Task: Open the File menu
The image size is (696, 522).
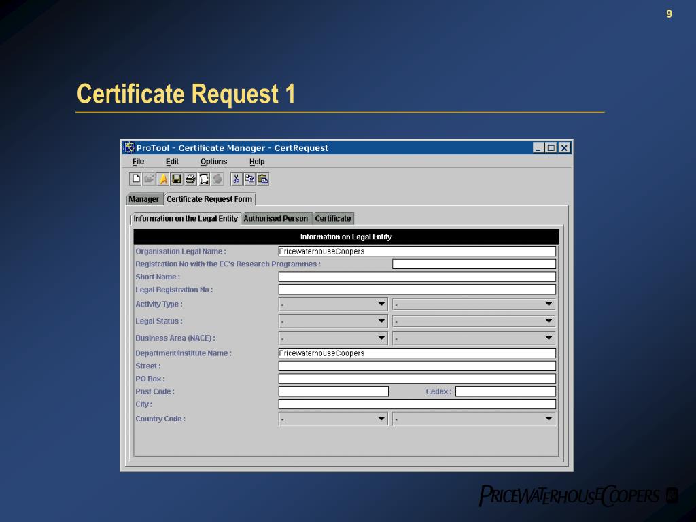Action: [x=138, y=162]
